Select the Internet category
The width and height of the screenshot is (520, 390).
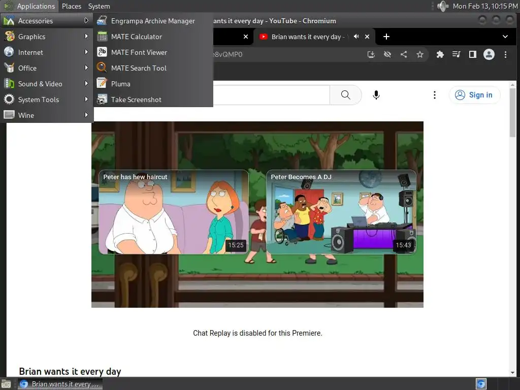[x=47, y=52]
